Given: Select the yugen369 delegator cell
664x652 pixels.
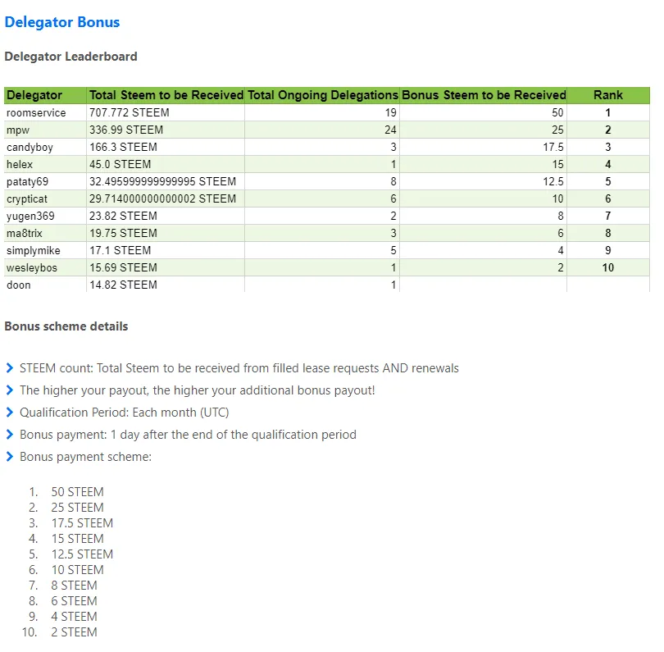Looking at the screenshot, I should 45,216.
